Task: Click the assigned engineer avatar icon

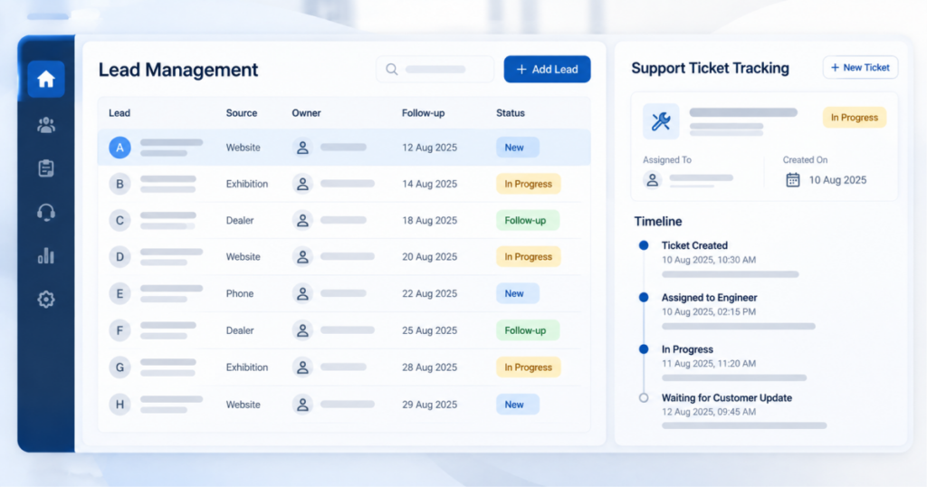Action: 653,179
